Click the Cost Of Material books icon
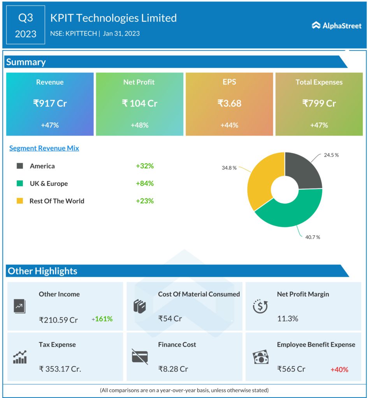This screenshot has height=398, width=369. tap(139, 306)
